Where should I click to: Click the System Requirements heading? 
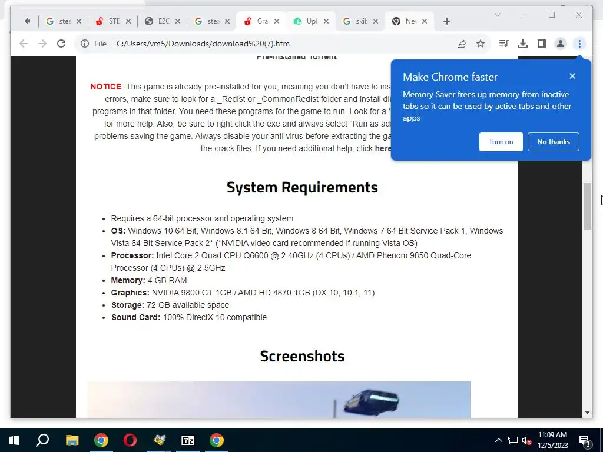302,188
